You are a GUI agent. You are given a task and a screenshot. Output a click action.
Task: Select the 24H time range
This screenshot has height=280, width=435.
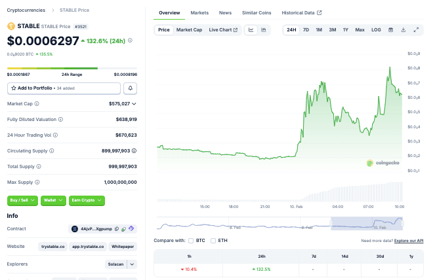291,30
